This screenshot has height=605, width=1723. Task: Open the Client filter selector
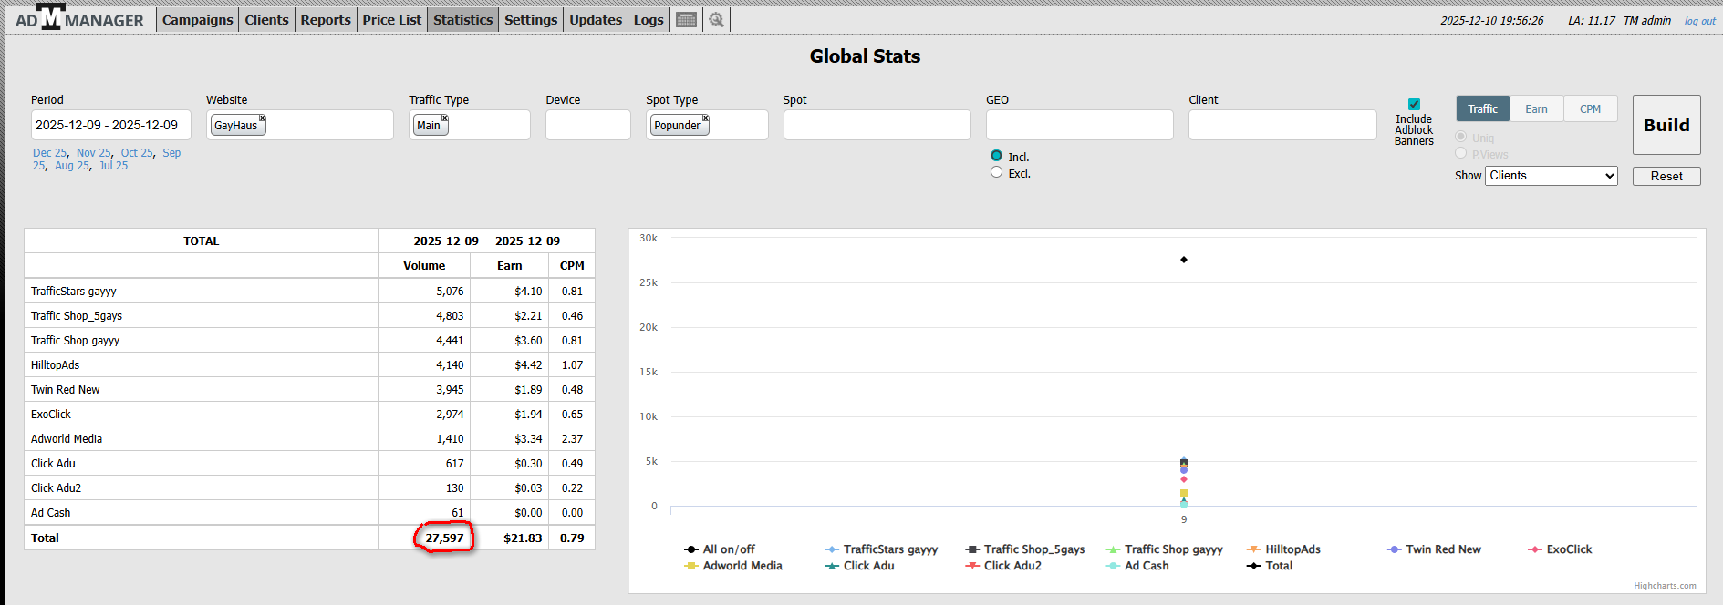(1282, 125)
